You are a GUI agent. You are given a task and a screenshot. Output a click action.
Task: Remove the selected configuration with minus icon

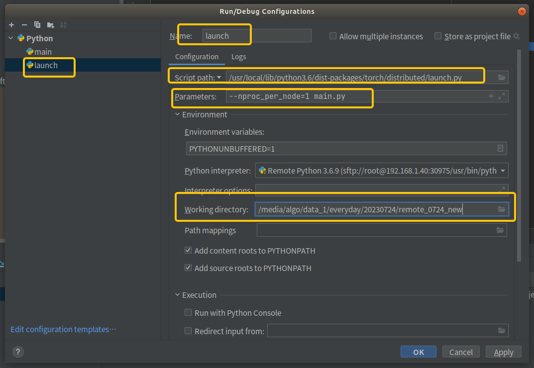[24, 25]
